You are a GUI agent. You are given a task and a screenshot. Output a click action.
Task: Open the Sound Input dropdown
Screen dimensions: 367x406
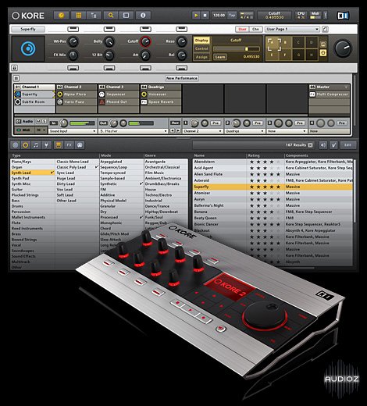pyautogui.click(x=73, y=131)
